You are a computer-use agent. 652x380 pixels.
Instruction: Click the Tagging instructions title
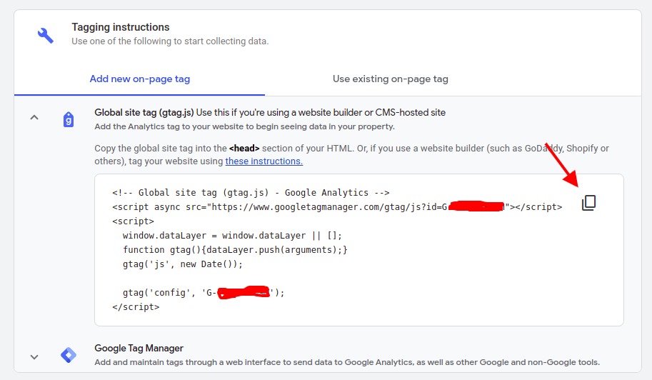[x=121, y=27]
